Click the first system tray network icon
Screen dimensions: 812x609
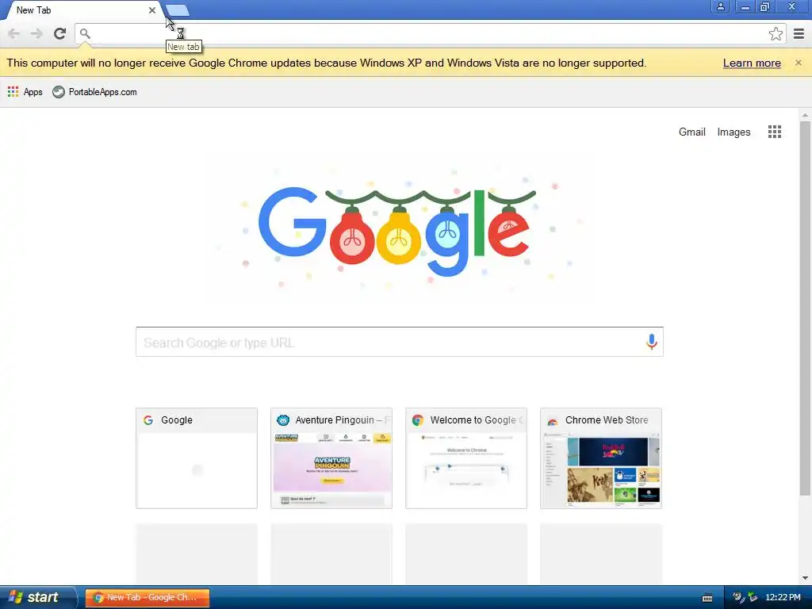(738, 597)
